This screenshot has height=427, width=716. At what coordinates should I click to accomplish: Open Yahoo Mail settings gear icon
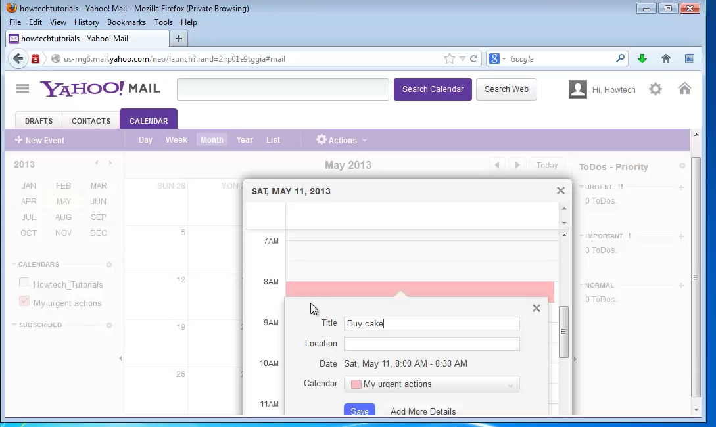point(656,89)
